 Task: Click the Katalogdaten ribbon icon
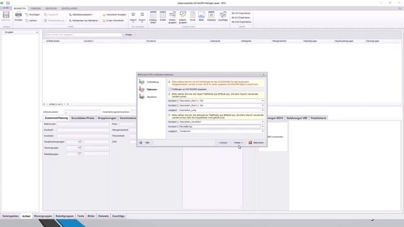click(153, 18)
